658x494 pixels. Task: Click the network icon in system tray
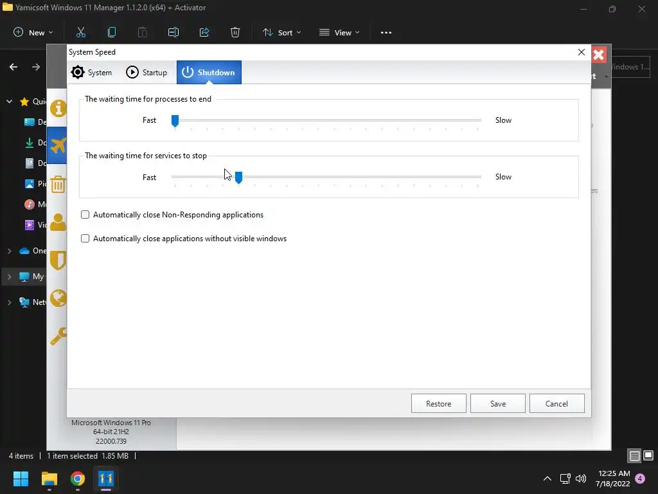pyautogui.click(x=565, y=479)
